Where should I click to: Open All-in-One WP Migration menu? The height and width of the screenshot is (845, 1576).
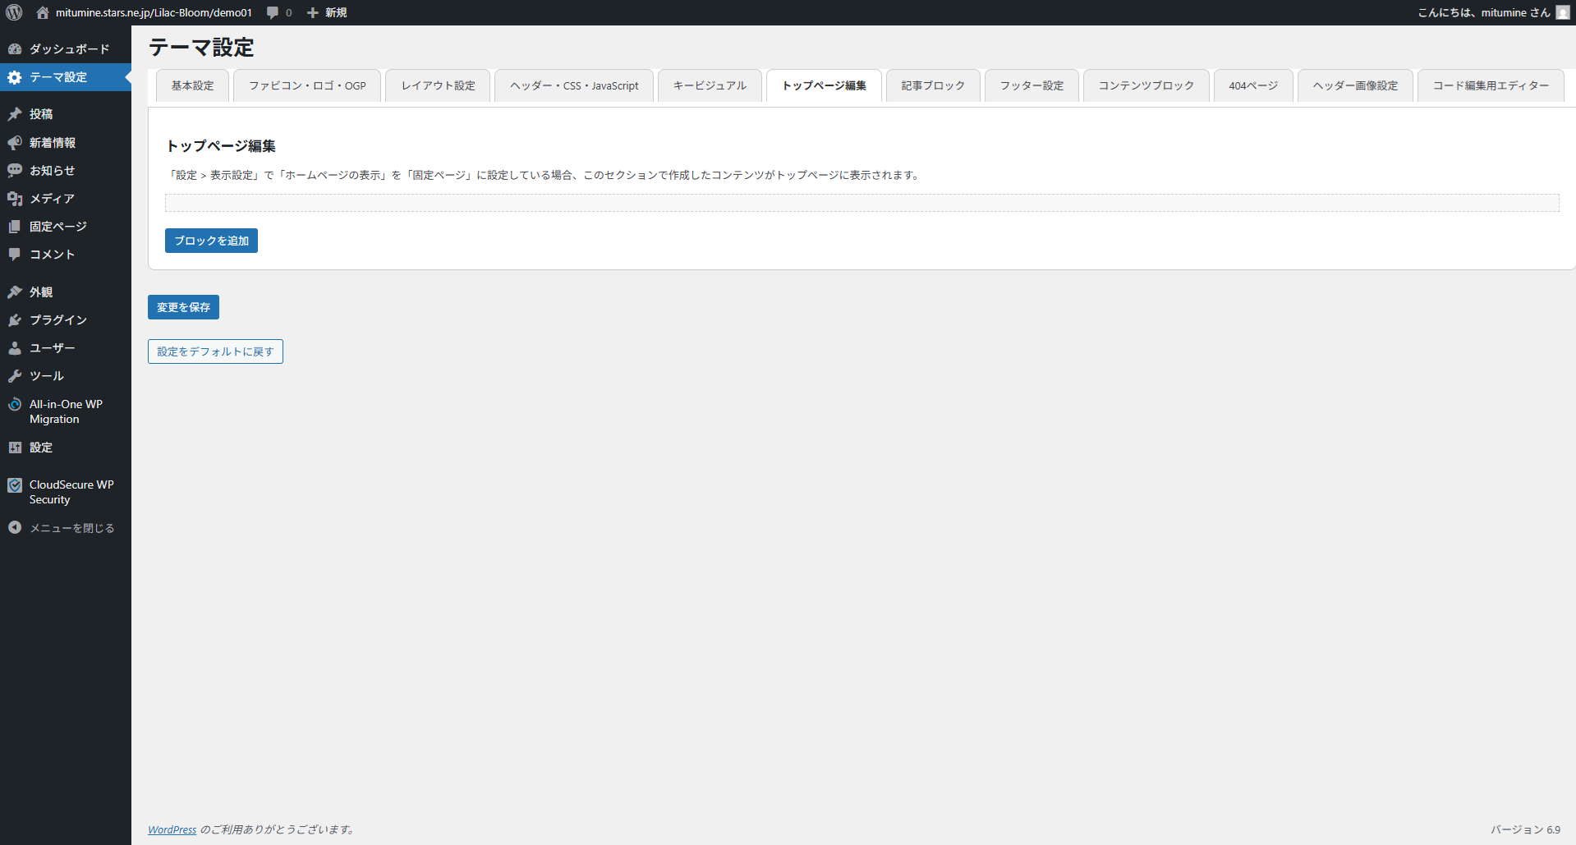pyautogui.click(x=66, y=411)
